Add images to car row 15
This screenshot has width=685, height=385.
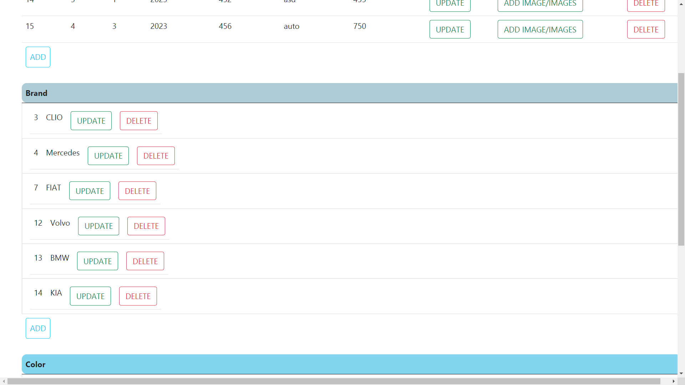[540, 30]
